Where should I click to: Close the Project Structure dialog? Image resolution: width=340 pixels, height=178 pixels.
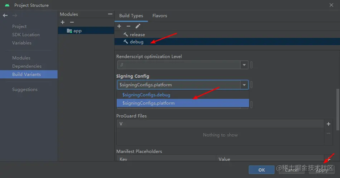coord(331,5)
